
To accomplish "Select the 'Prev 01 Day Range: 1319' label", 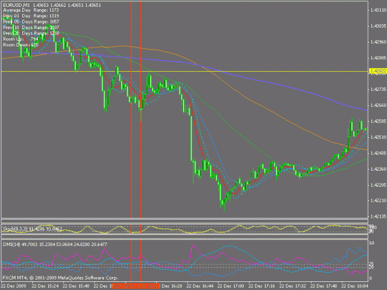I will tap(31, 16).
